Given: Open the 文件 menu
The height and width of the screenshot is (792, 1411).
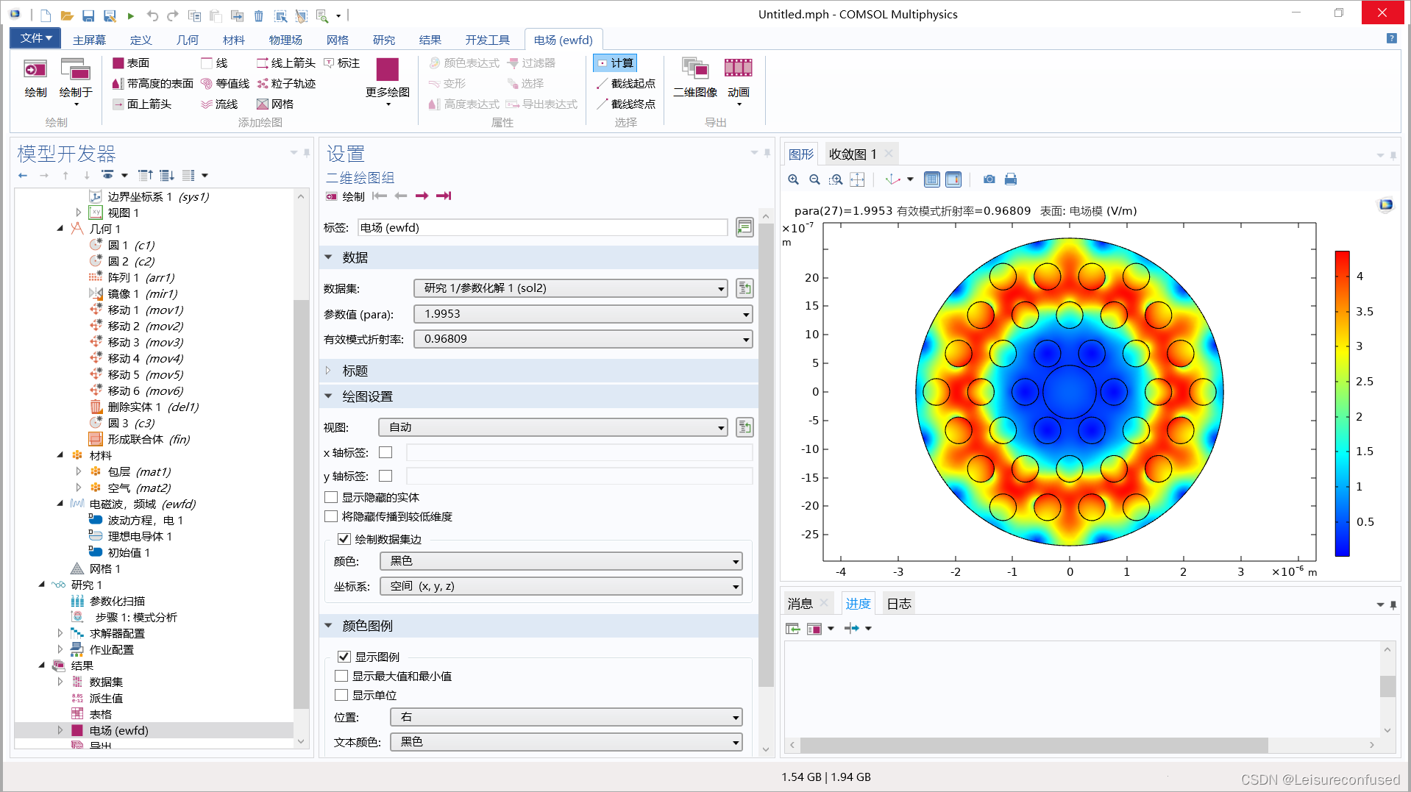Looking at the screenshot, I should point(35,38).
